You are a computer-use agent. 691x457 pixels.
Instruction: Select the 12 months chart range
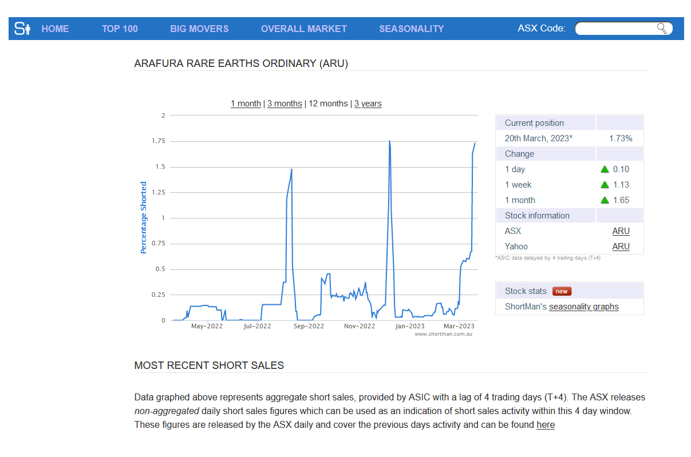pyautogui.click(x=328, y=104)
